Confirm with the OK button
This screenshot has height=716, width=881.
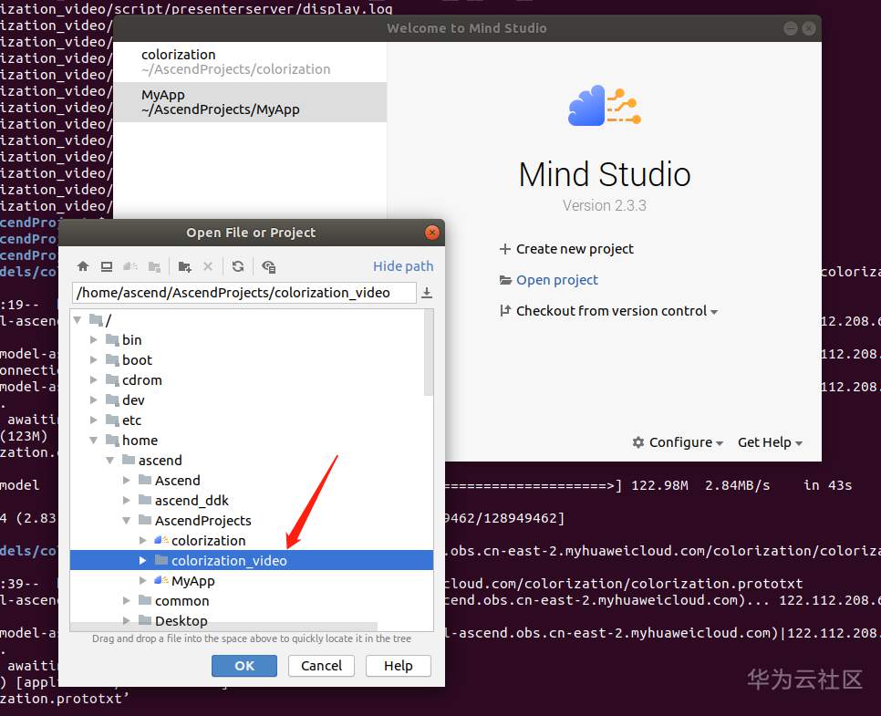point(244,666)
